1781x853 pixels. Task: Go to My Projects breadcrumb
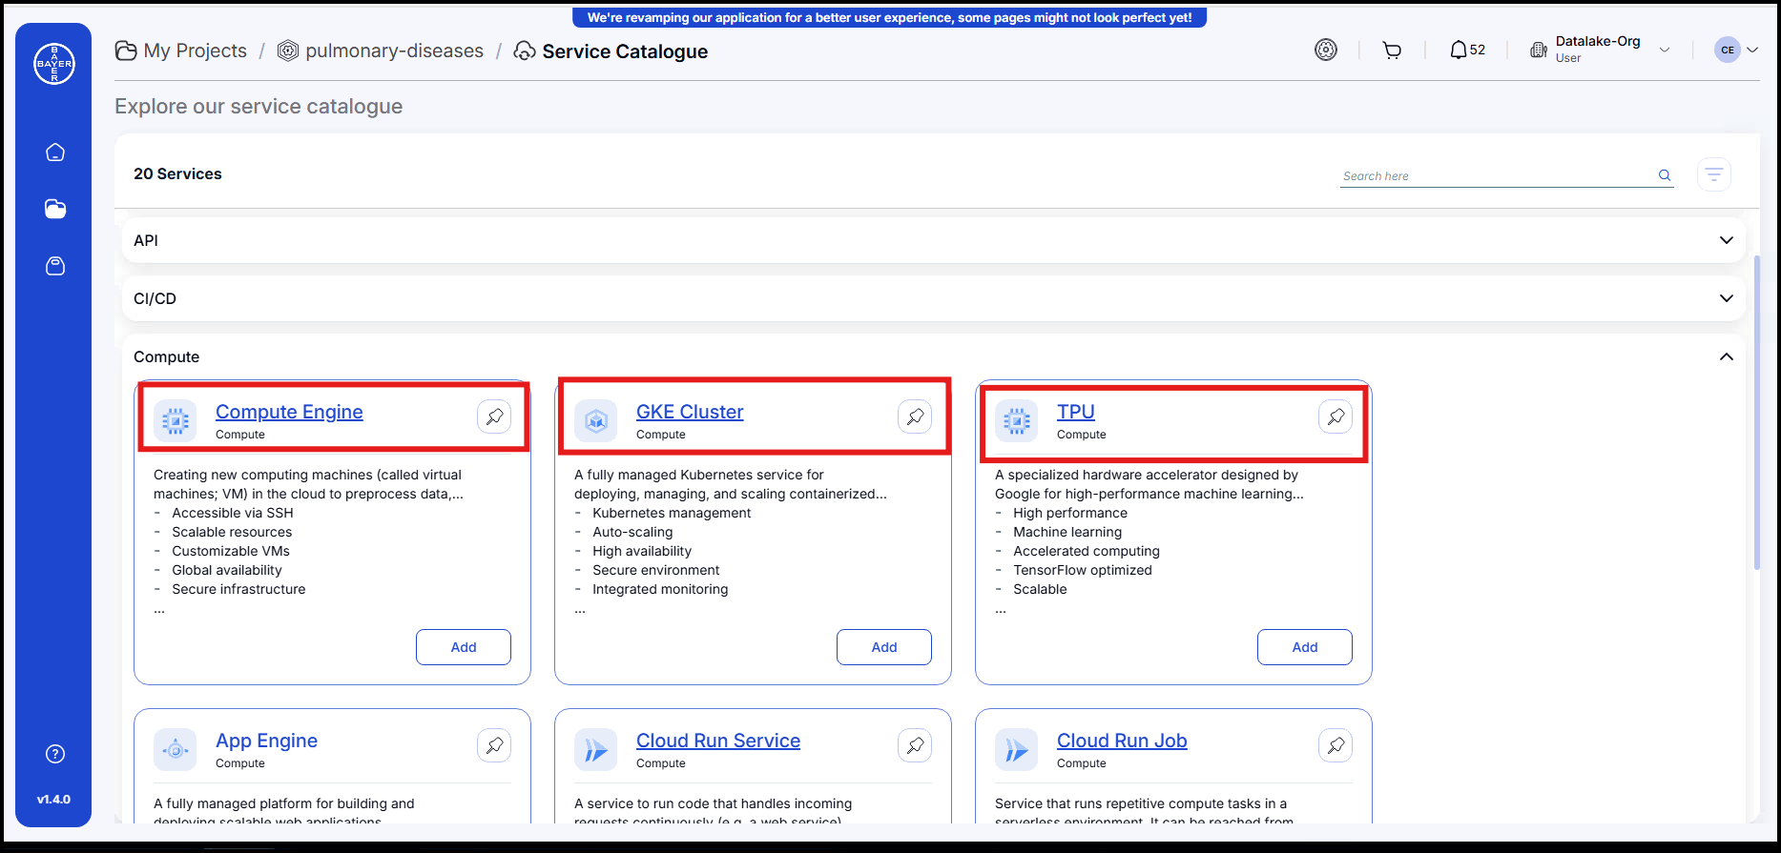pos(181,51)
